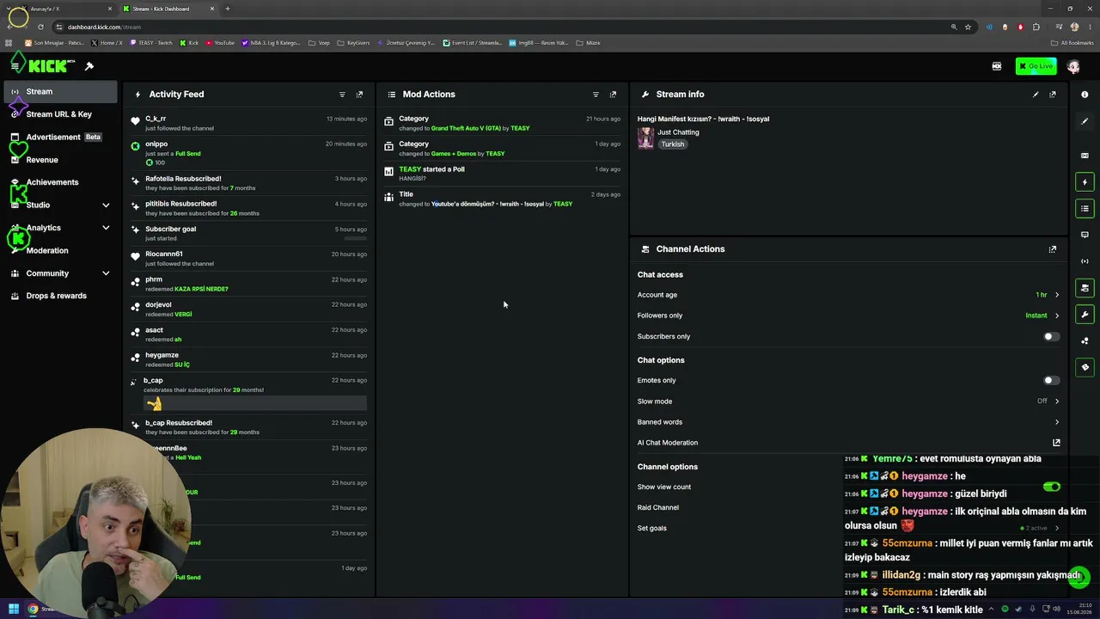Image resolution: width=1100 pixels, height=619 pixels.
Task: Open the Chrome three-dot menu
Action: (x=1090, y=27)
